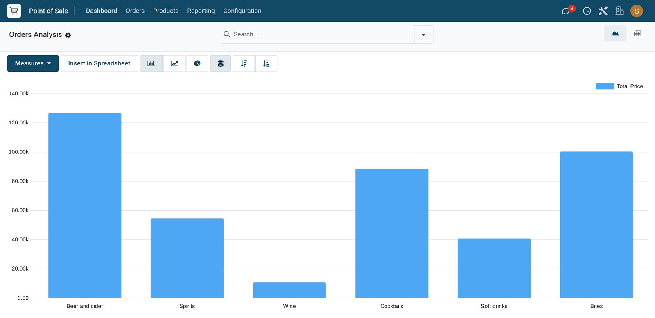Open the Orders menu
Screen dimensions: 655x318
(135, 11)
